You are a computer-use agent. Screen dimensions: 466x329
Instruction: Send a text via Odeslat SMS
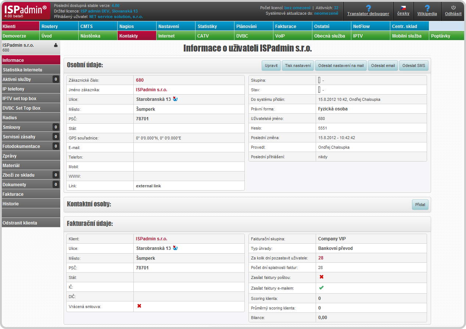pos(414,66)
